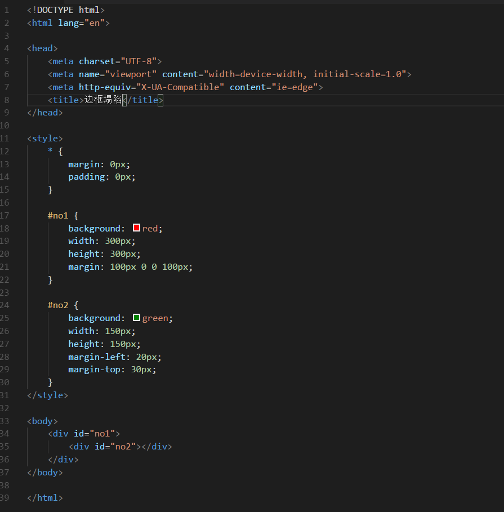Image resolution: width=504 pixels, height=512 pixels.
Task: Click the opening style tag
Action: (x=45, y=139)
